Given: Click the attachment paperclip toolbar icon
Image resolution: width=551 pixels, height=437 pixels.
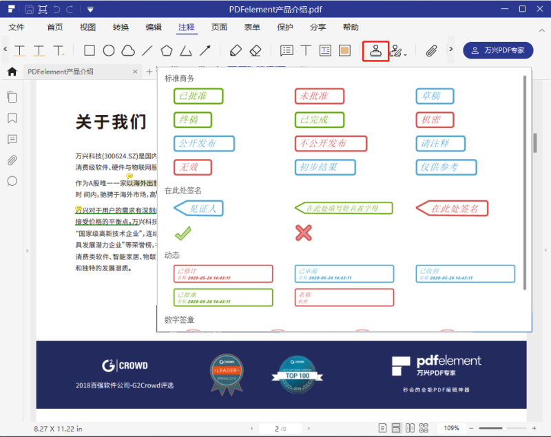Looking at the screenshot, I should (x=432, y=50).
